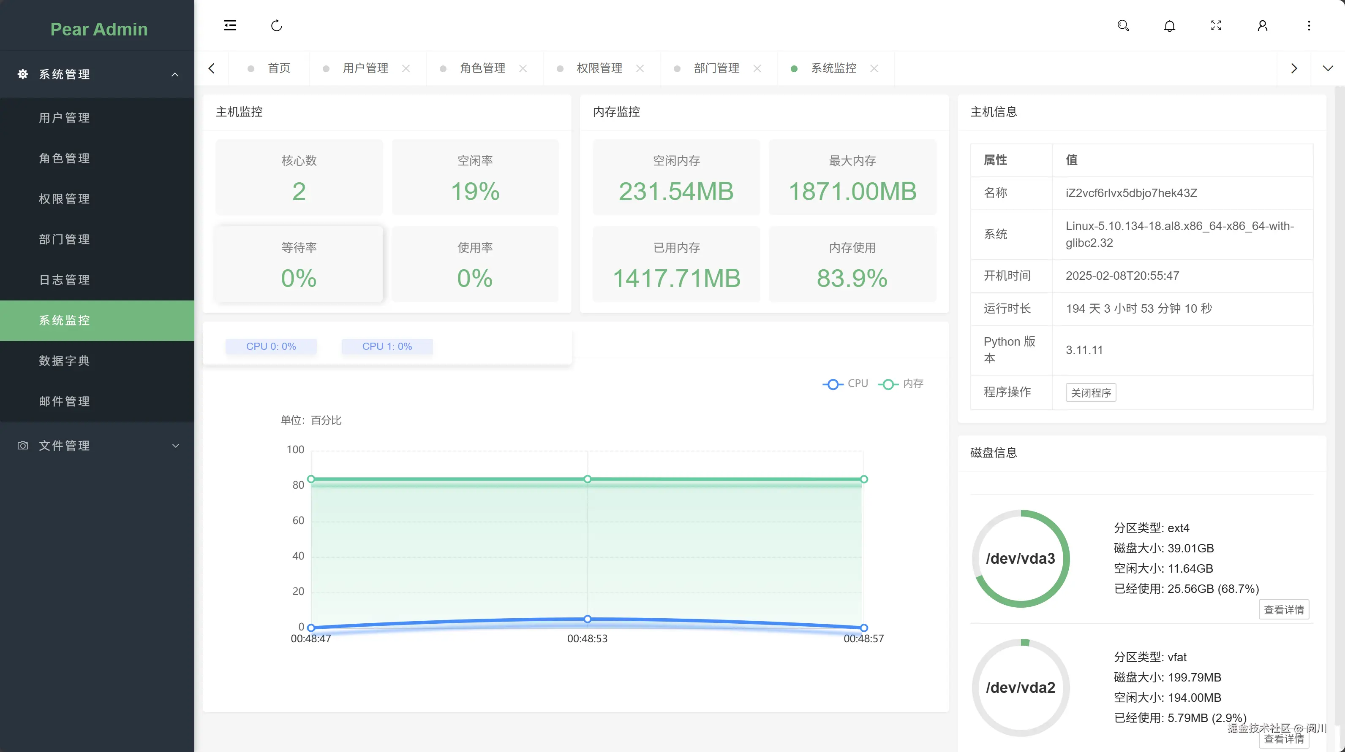This screenshot has width=1345, height=752.
Task: Click the 关闭程序 button
Action: tap(1090, 393)
